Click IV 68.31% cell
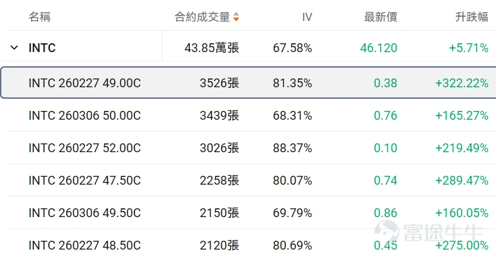496x257 pixels. click(293, 116)
